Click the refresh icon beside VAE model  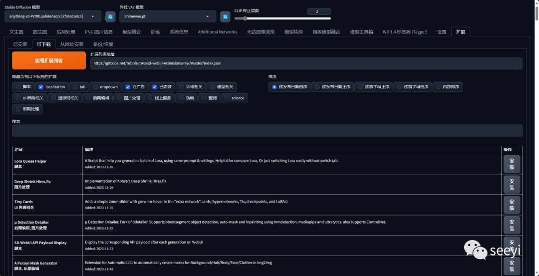click(x=225, y=16)
